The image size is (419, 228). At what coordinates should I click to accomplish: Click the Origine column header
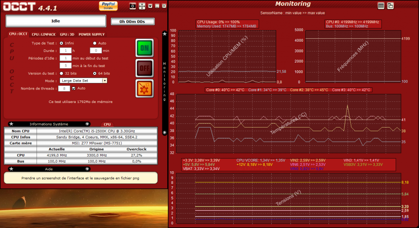pyautogui.click(x=97, y=149)
